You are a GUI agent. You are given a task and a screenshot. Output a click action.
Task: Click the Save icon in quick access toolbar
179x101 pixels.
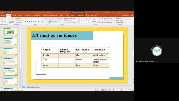(3, 12)
